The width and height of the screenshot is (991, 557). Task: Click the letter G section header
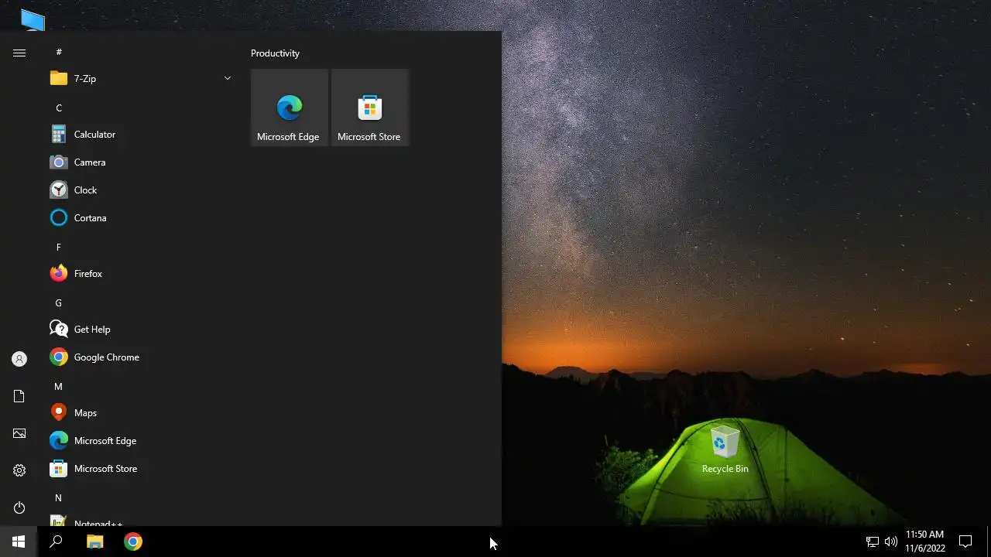coord(58,302)
